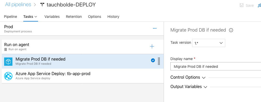Expand the Output Variables section
The image size is (261, 102).
[x=189, y=87]
